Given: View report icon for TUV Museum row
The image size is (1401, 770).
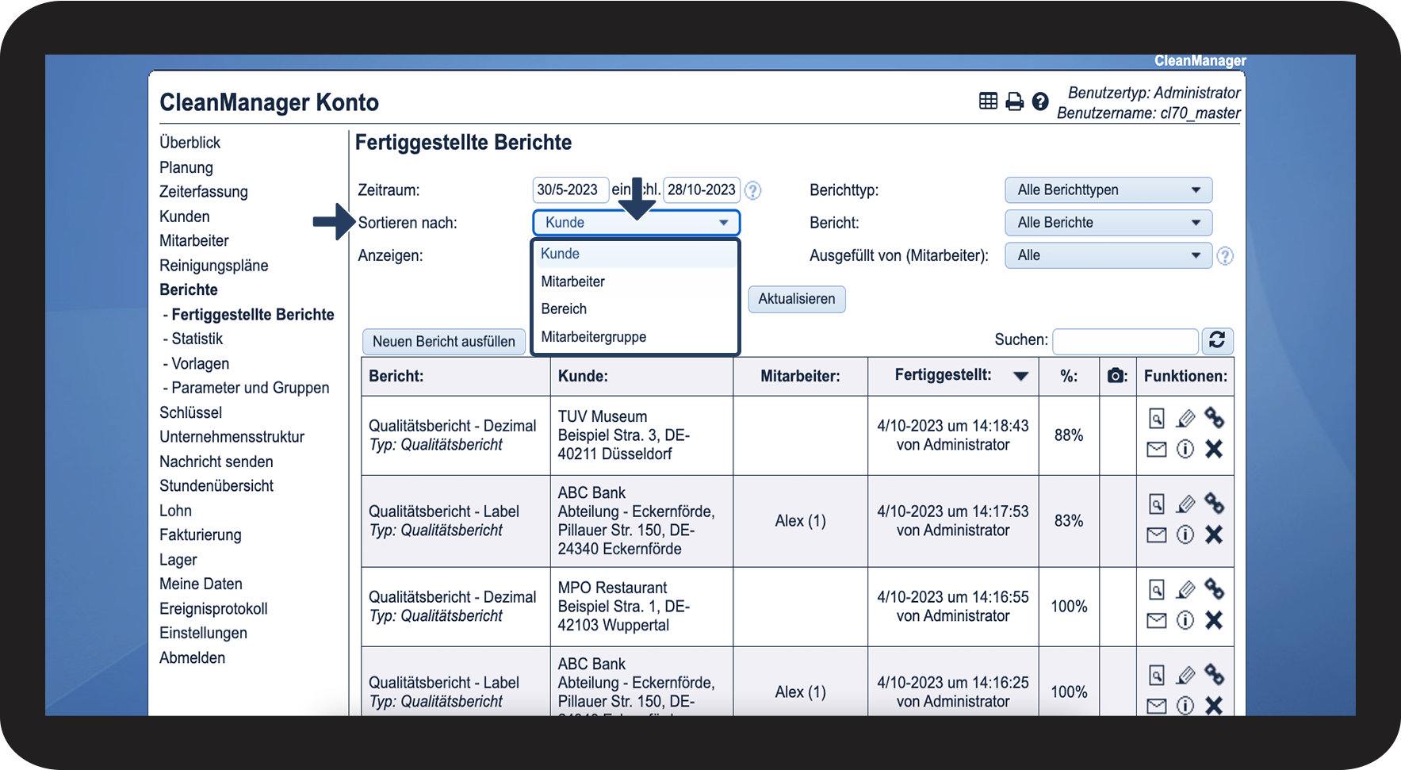Looking at the screenshot, I should point(1157,418).
